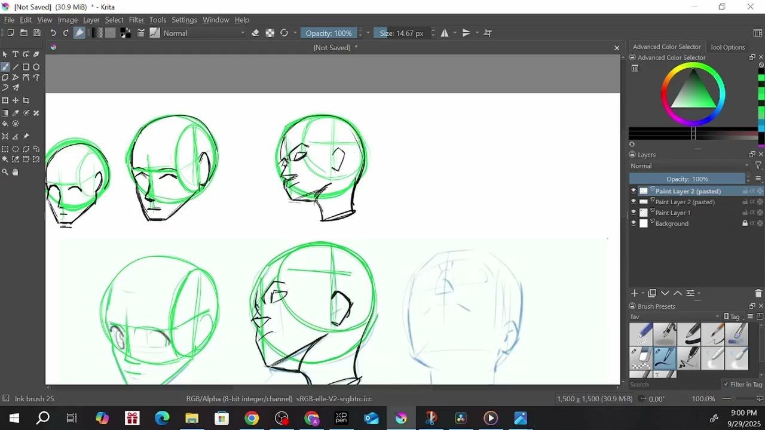The image size is (765, 430).
Task: Select the Elliptical Selection tool
Action: coord(16,149)
